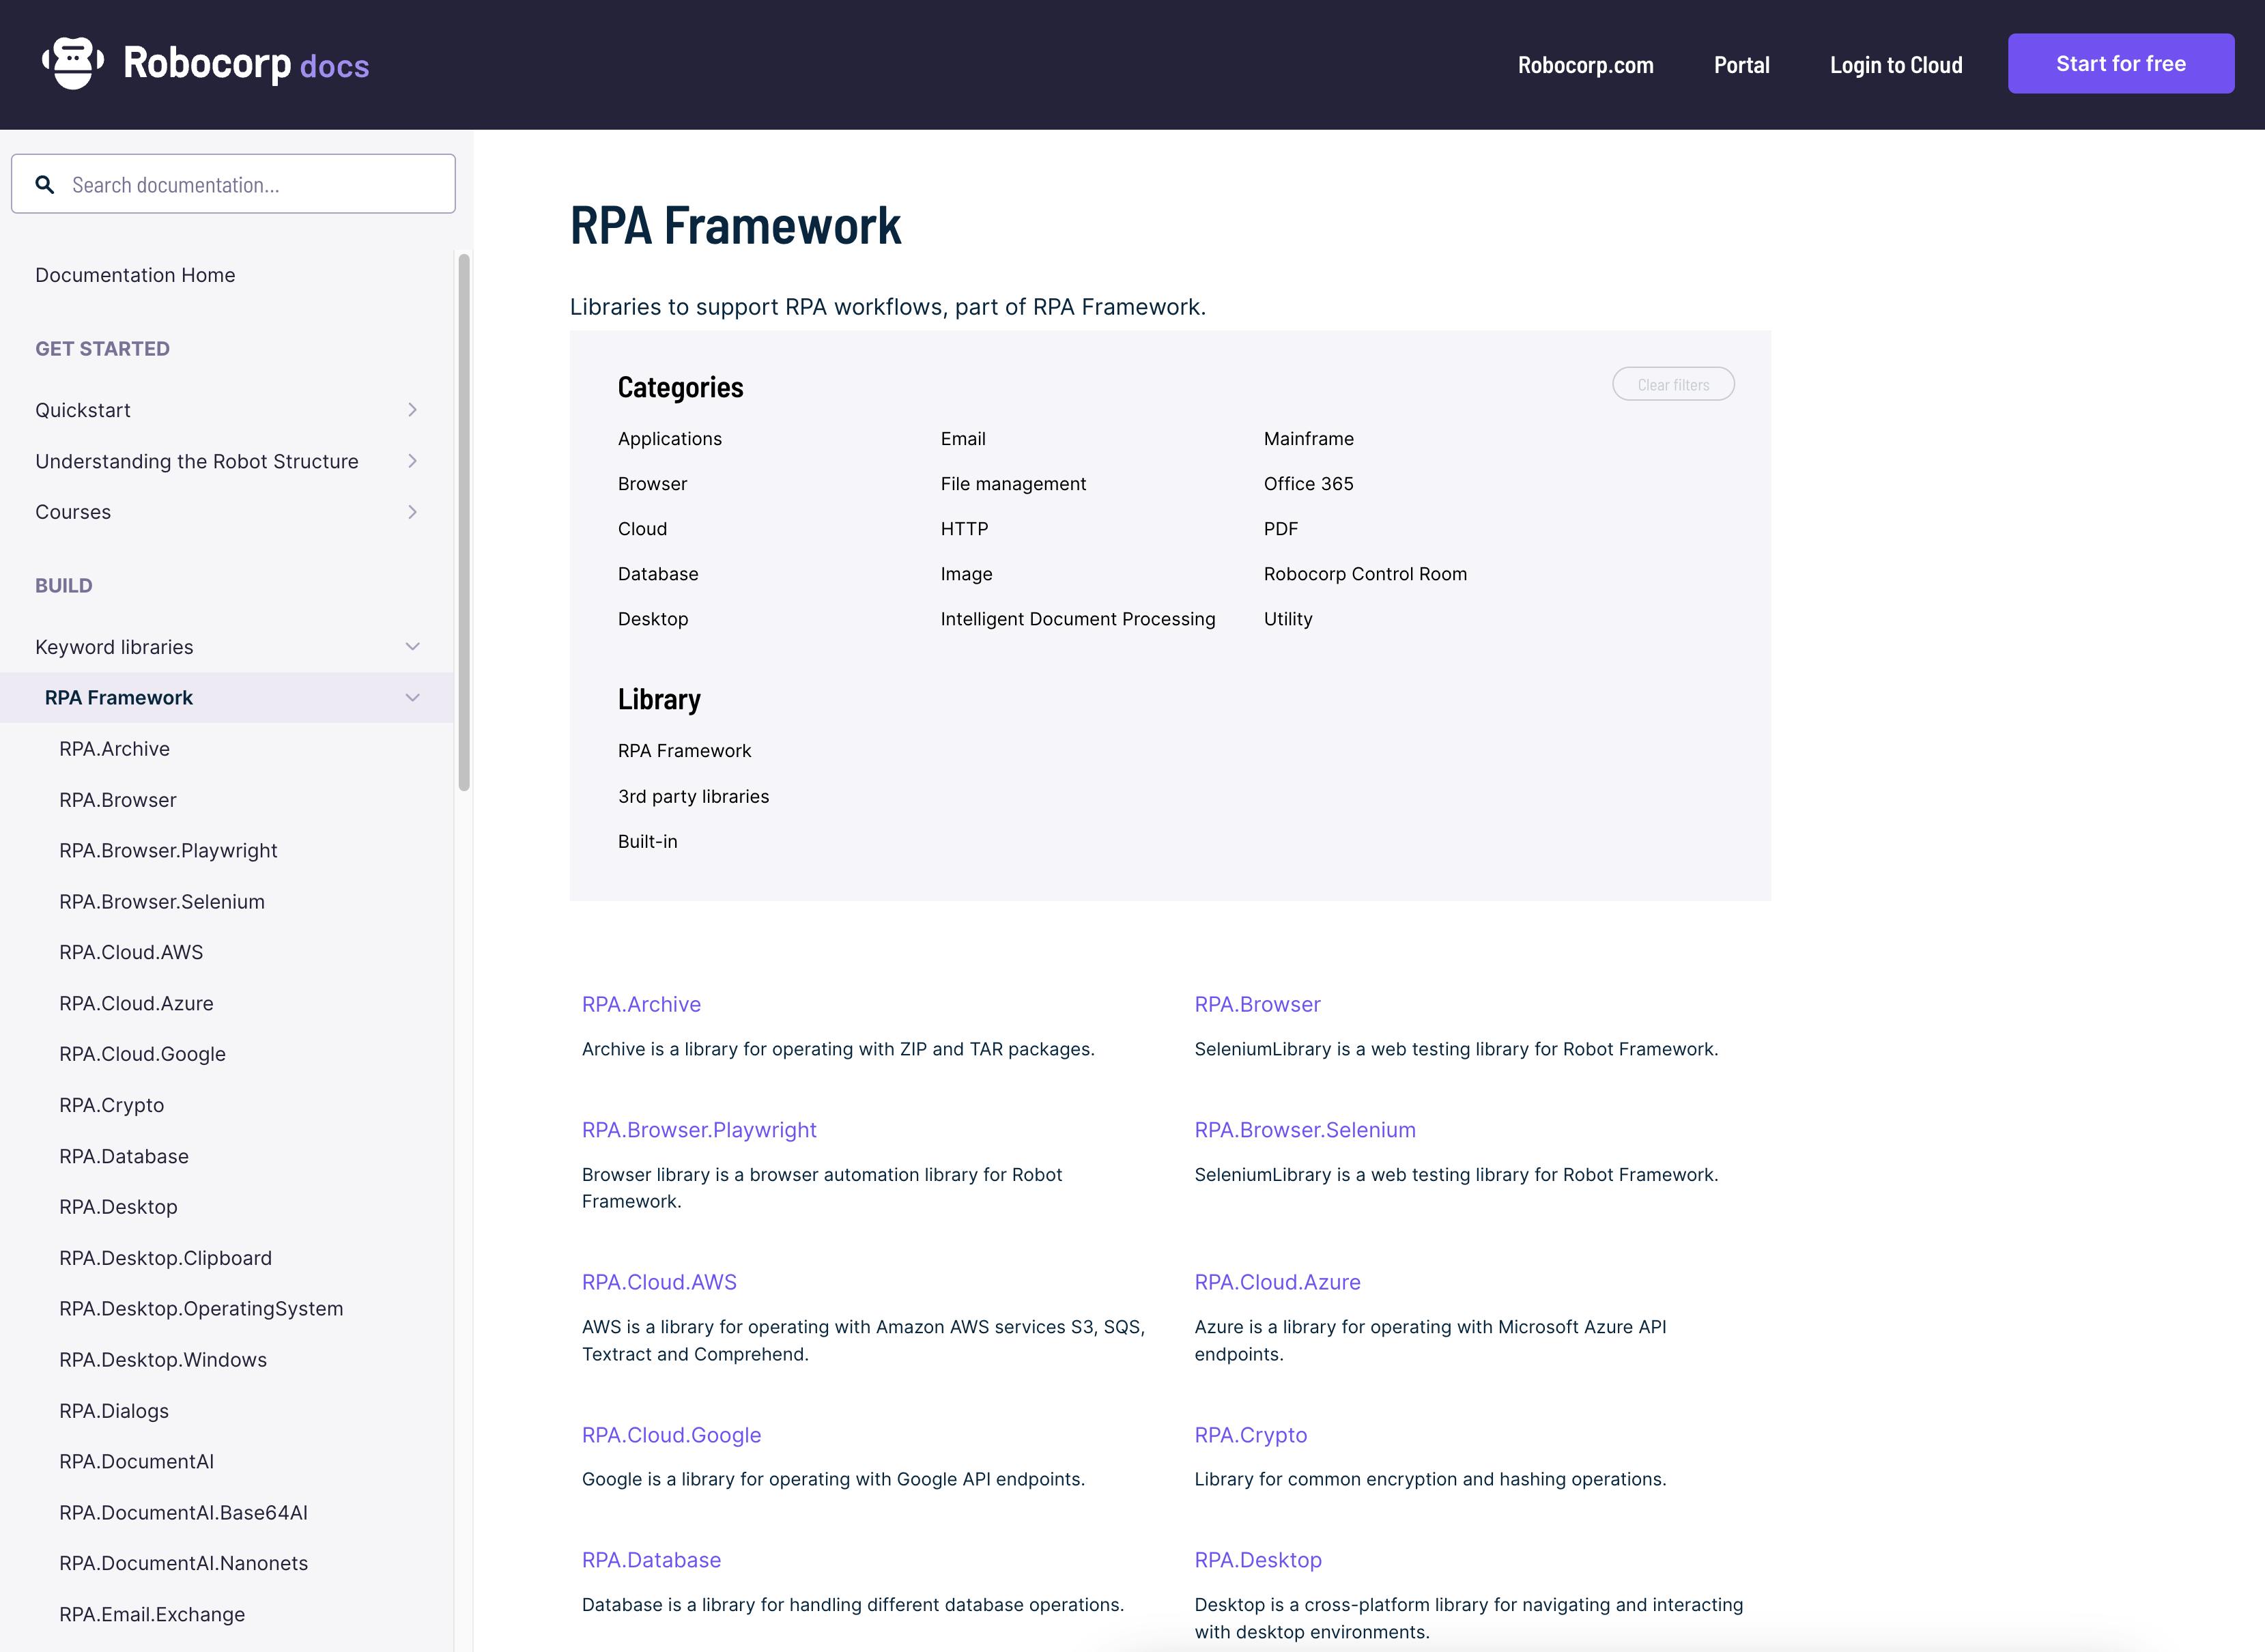Open the RPA.Browser card link
Image resolution: width=2265 pixels, height=1652 pixels.
point(1257,1005)
